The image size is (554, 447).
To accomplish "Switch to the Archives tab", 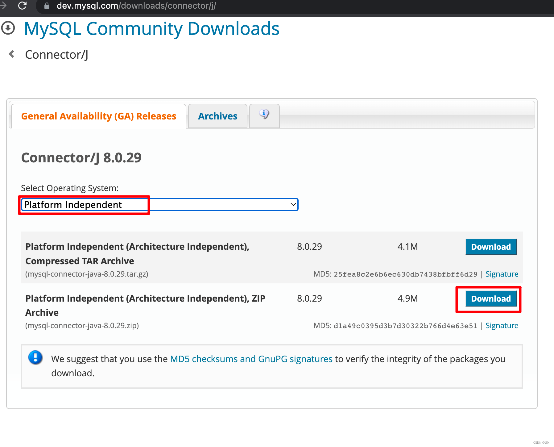I will pyautogui.click(x=218, y=116).
